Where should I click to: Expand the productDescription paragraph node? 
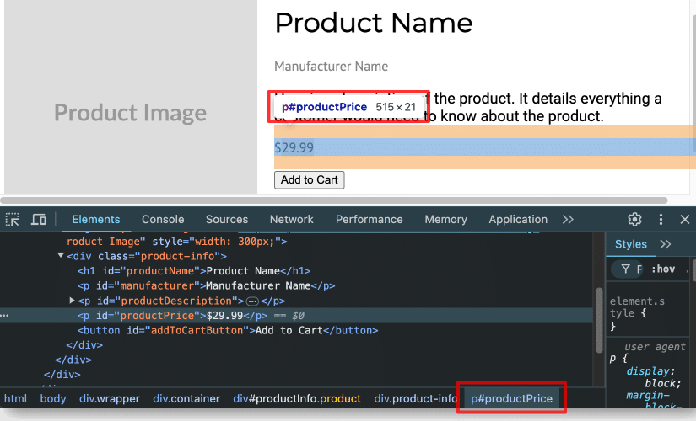point(72,301)
